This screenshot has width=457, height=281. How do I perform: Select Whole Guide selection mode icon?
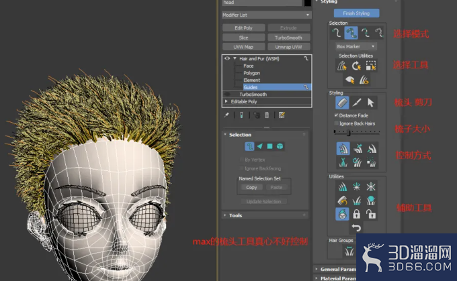(x=351, y=33)
